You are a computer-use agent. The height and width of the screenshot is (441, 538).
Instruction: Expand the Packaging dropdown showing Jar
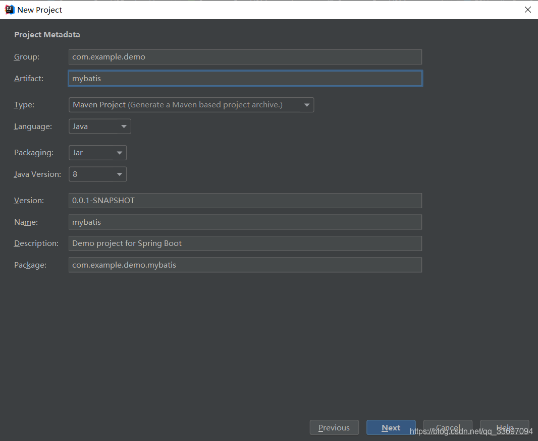tap(97, 153)
